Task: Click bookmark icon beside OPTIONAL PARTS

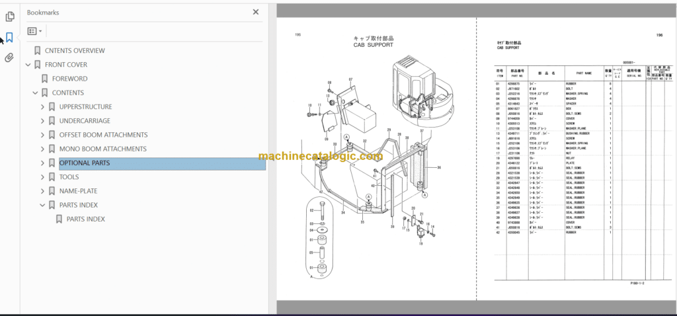Action: [52, 163]
